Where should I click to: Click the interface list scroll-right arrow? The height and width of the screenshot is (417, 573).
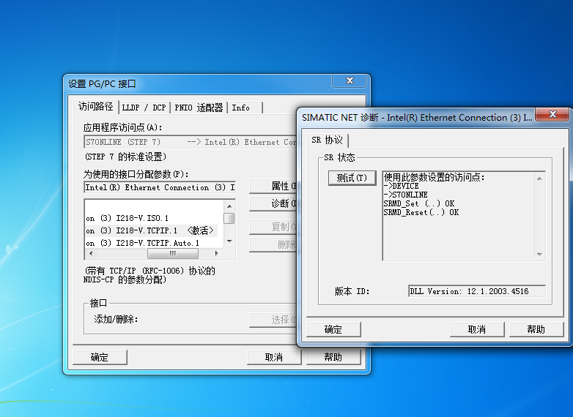point(217,253)
